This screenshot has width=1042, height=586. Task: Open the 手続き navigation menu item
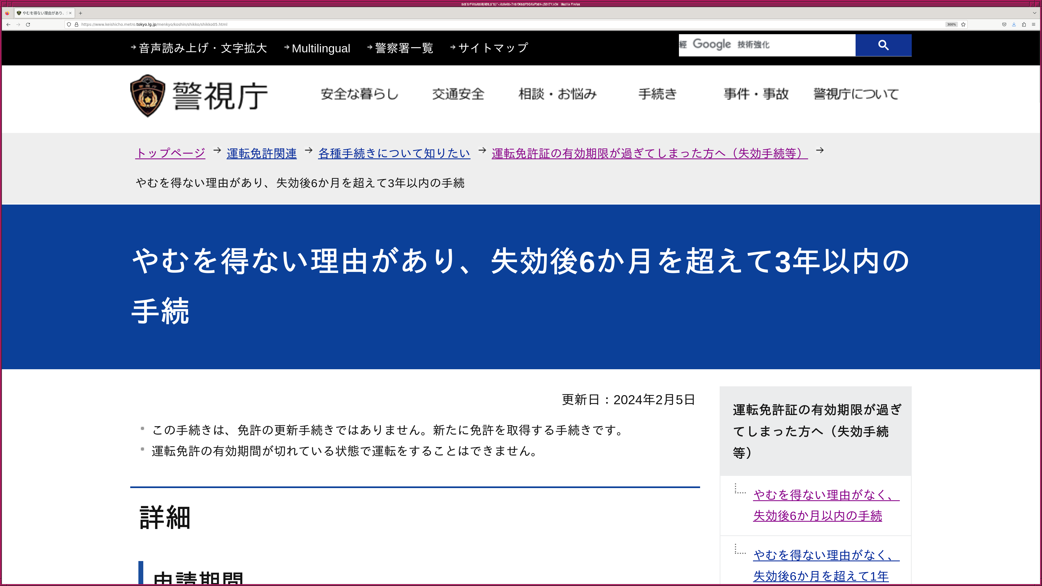(657, 94)
